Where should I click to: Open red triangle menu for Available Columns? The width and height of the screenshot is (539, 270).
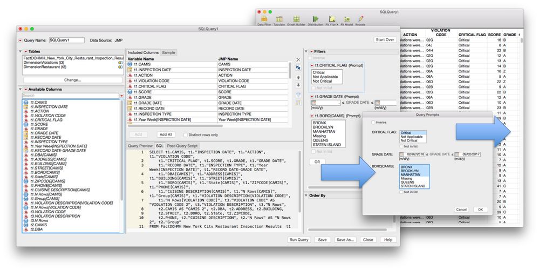[x=26, y=90]
